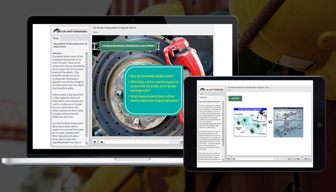
Task: Click the tablet course progress seekbar
Action: [261, 159]
